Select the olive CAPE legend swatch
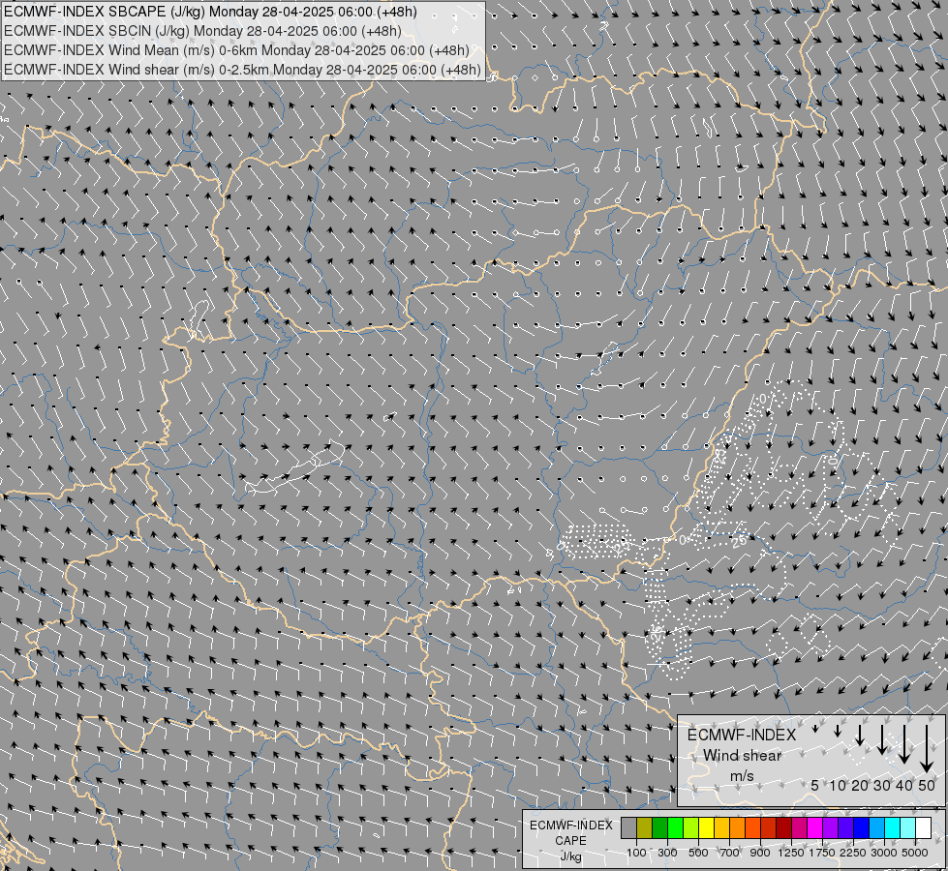The height and width of the screenshot is (871, 948). point(645,828)
